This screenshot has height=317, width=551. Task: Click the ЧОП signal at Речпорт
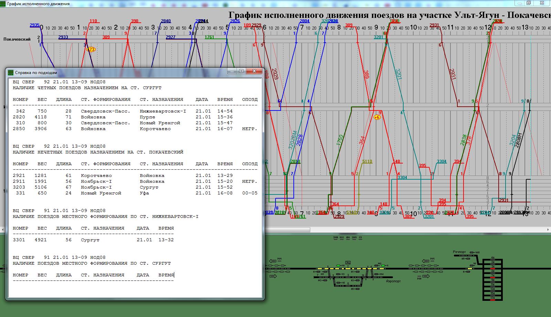(x=472, y=252)
